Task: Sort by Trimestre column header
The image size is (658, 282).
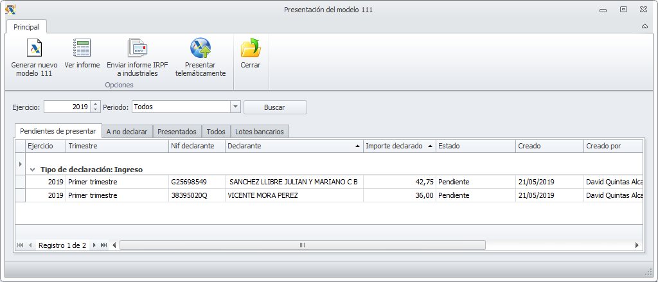Action: coord(117,146)
